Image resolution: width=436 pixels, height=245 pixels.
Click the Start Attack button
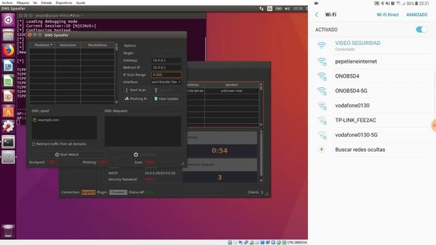(67, 154)
